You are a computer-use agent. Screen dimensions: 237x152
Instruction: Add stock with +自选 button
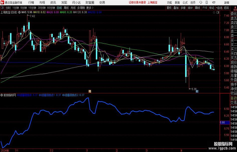pos(219,8)
